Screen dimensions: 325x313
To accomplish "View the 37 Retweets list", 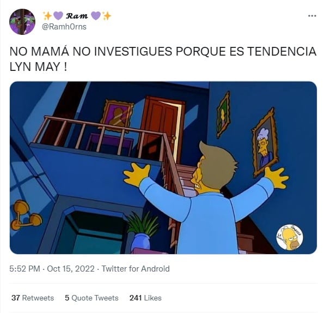I will click(33, 298).
